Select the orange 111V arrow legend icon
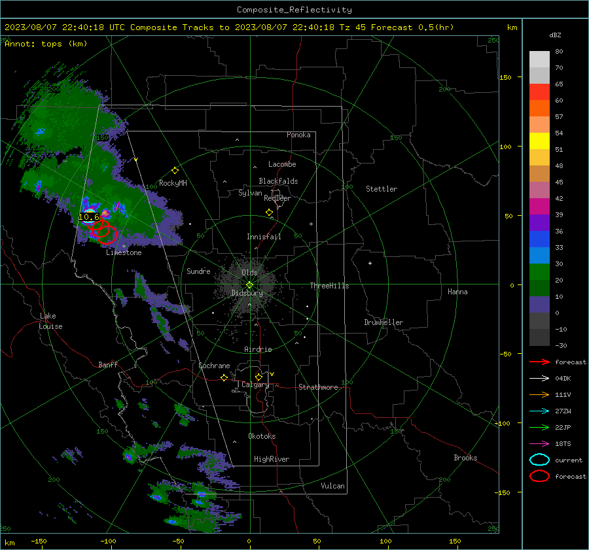 [x=539, y=394]
